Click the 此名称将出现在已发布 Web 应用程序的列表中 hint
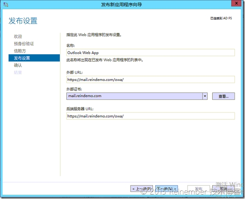 [x=105, y=60]
